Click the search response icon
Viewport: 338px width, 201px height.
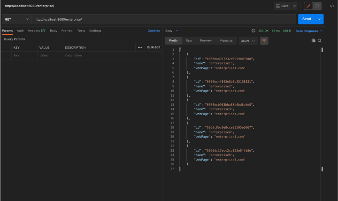320,40
